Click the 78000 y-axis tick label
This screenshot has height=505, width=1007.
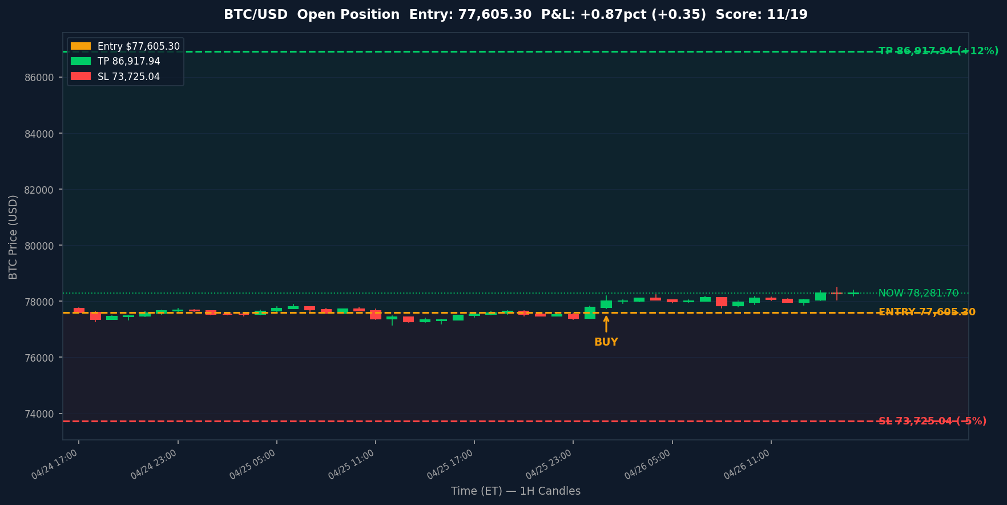[x=39, y=302]
